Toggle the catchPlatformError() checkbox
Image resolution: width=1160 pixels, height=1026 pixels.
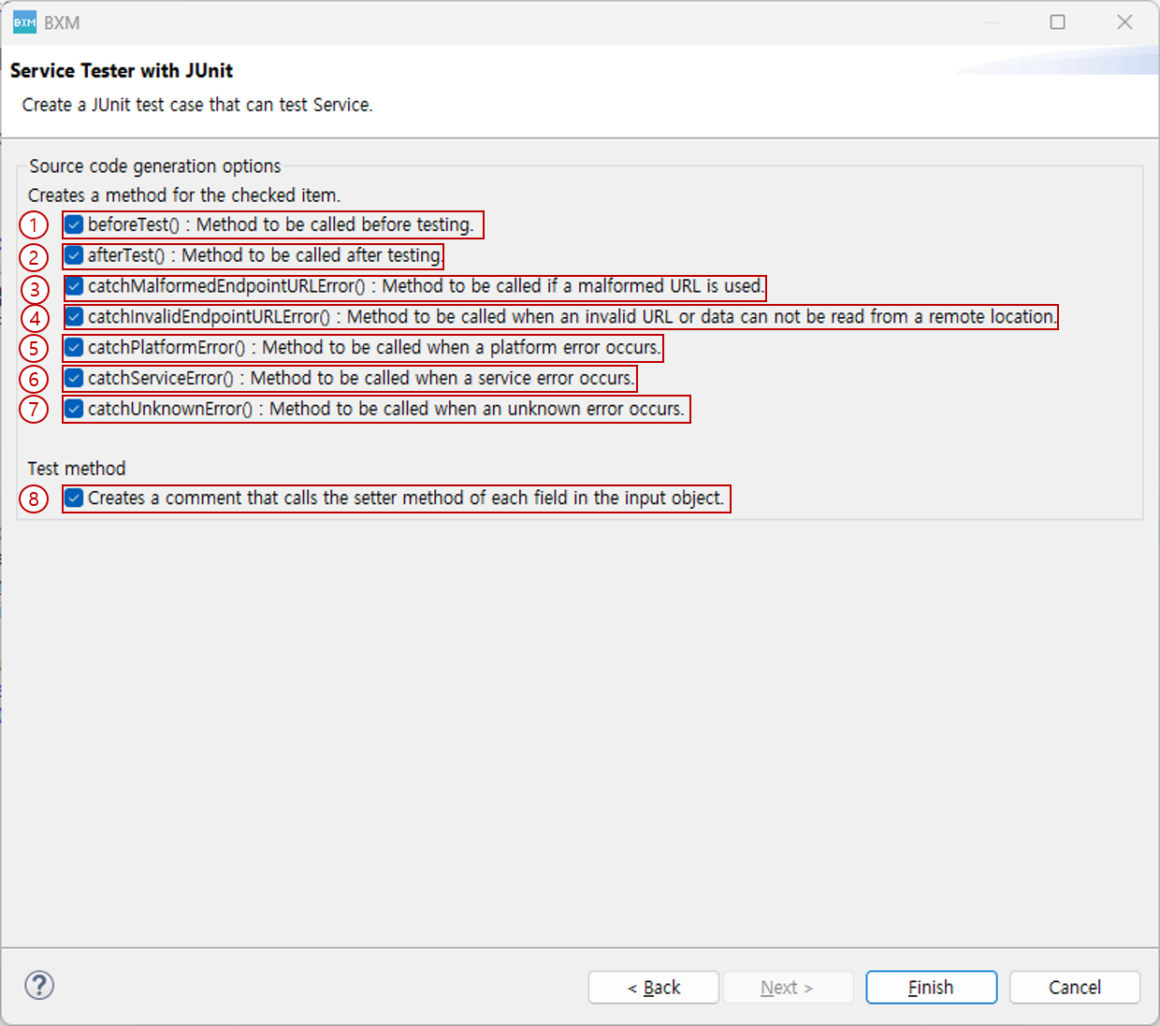pos(74,348)
